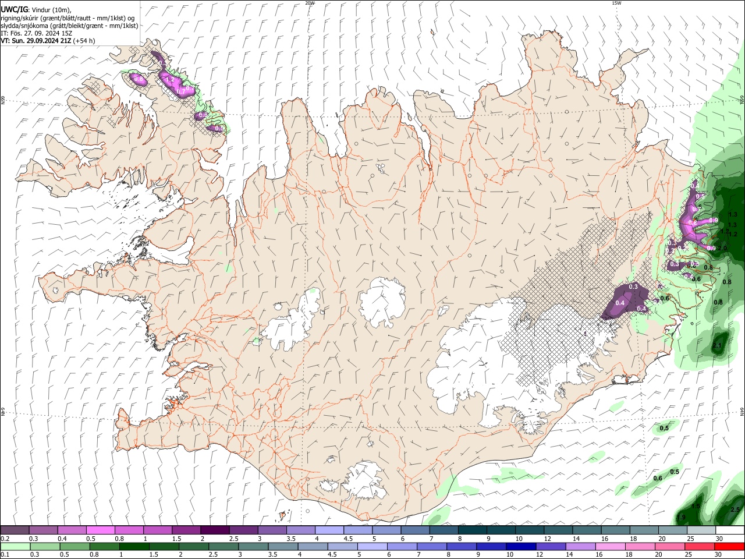Click the 0.8 snowfall value in the Westfjords

tap(139, 78)
